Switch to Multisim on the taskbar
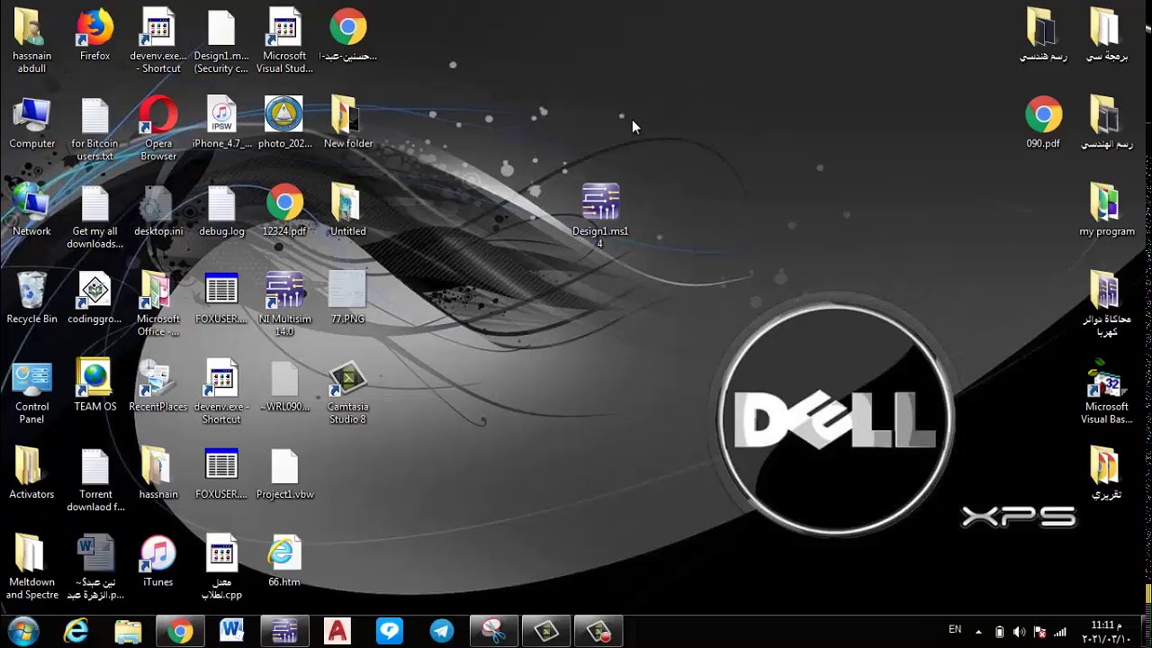The height and width of the screenshot is (648, 1152). pyautogui.click(x=284, y=632)
